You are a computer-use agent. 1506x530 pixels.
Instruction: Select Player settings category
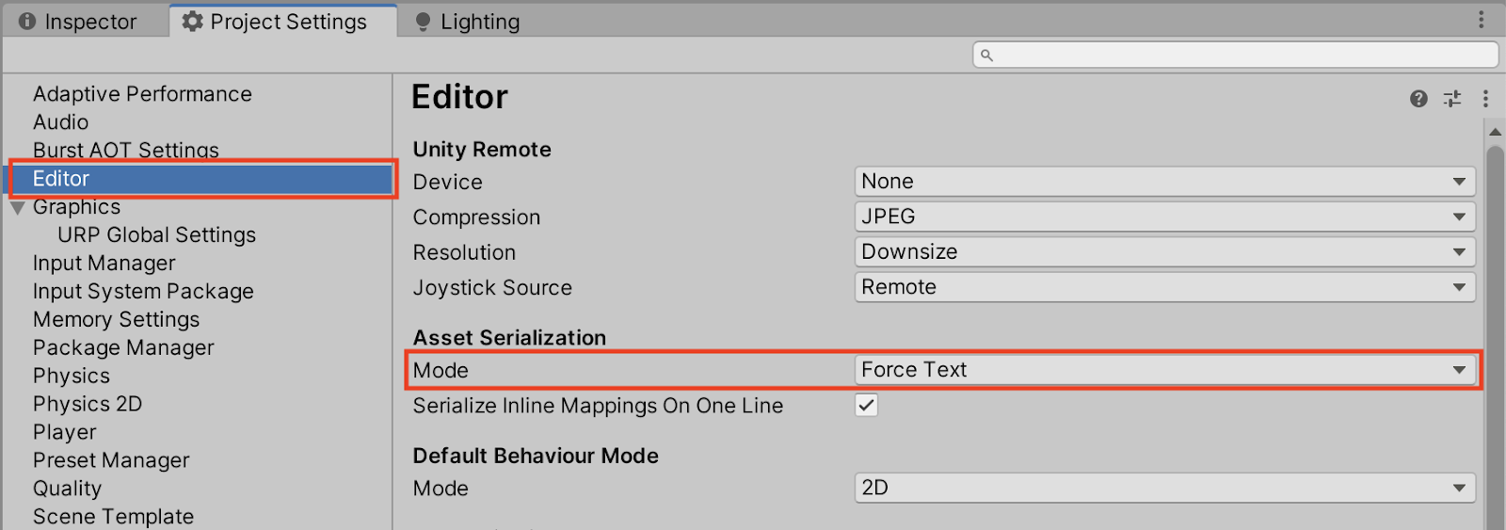pos(64,433)
